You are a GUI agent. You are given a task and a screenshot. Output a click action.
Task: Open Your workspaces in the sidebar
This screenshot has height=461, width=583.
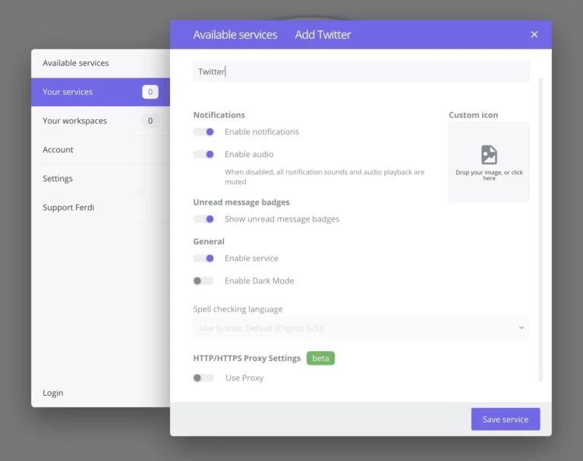coord(100,121)
